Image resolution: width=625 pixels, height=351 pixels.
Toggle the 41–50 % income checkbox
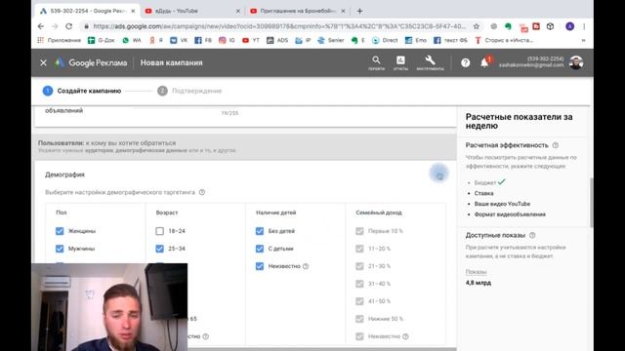click(x=359, y=301)
